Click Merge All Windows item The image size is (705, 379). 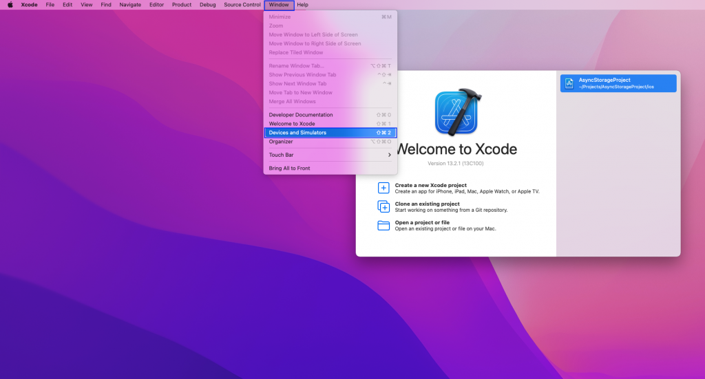tap(330, 102)
